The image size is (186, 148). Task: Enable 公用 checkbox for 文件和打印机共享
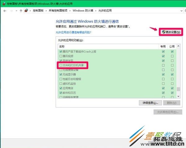(x=172, y=65)
